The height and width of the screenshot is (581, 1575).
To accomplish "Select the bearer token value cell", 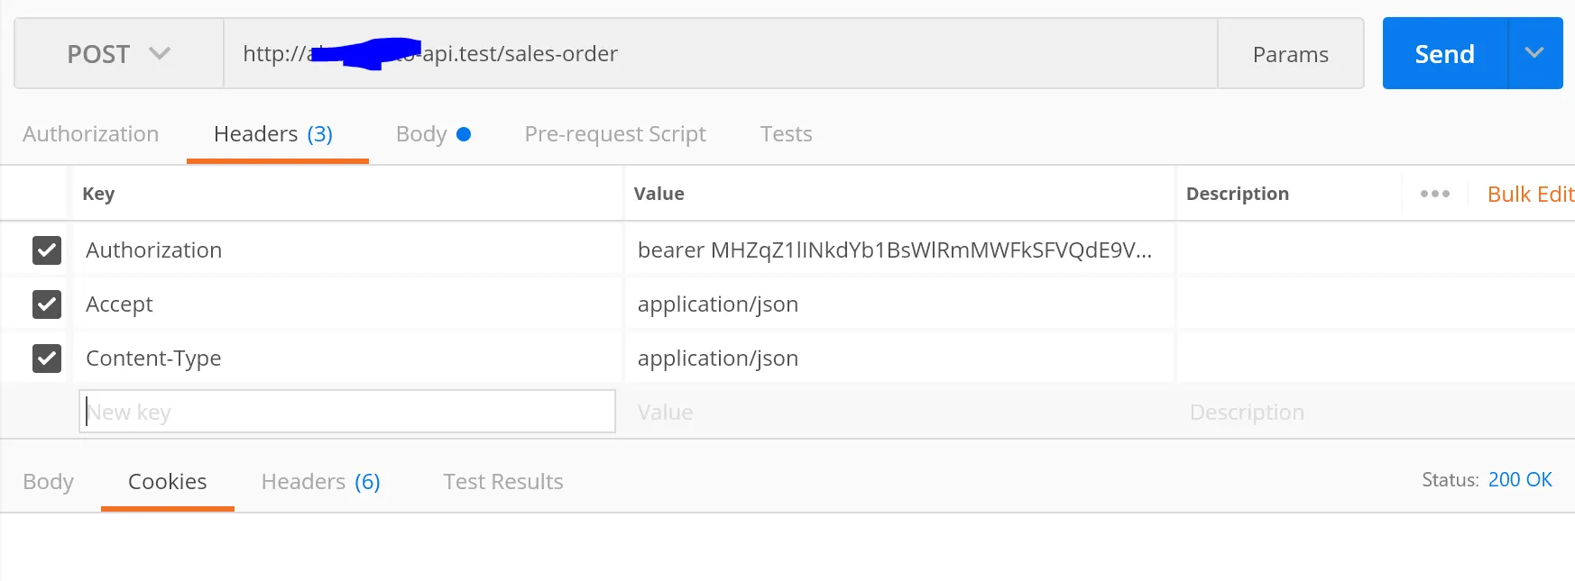I will (895, 250).
